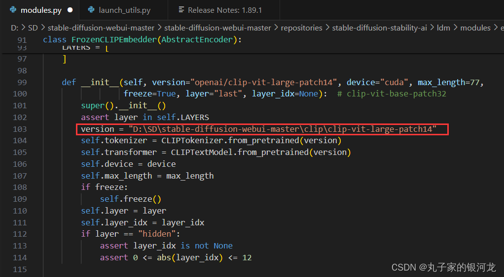This screenshot has width=504, height=277.
Task: Open the modules breadcrumb folder
Action: (x=475, y=28)
